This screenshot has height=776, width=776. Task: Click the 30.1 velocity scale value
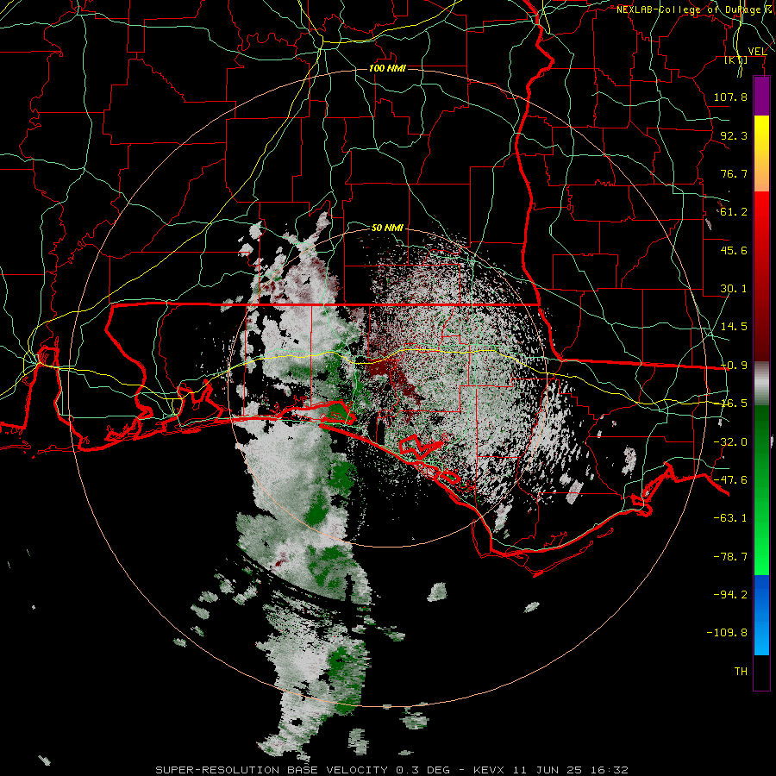pyautogui.click(x=734, y=289)
